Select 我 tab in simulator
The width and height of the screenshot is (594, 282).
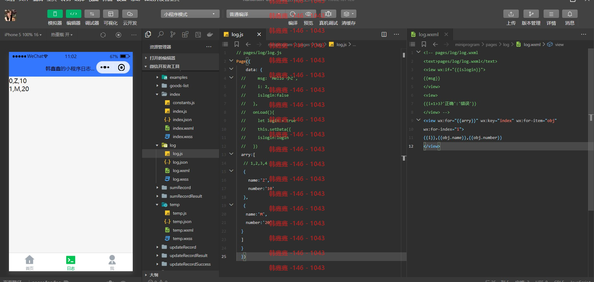click(112, 263)
